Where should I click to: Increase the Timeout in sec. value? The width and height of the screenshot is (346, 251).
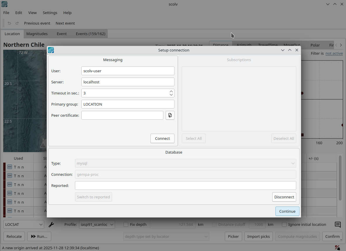tap(171, 91)
